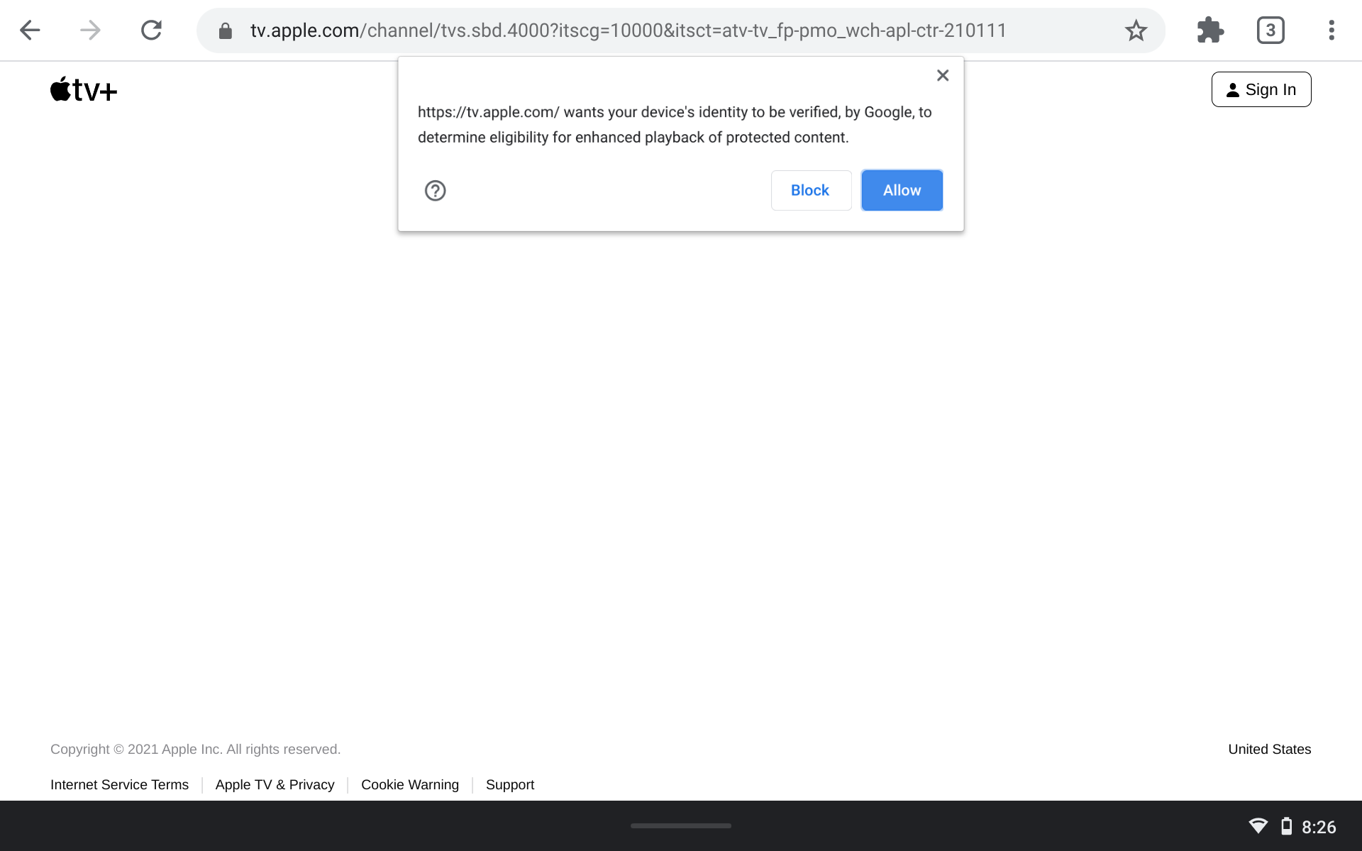The image size is (1362, 851).
Task: Bookmark page with the star icon
Action: coord(1136,30)
